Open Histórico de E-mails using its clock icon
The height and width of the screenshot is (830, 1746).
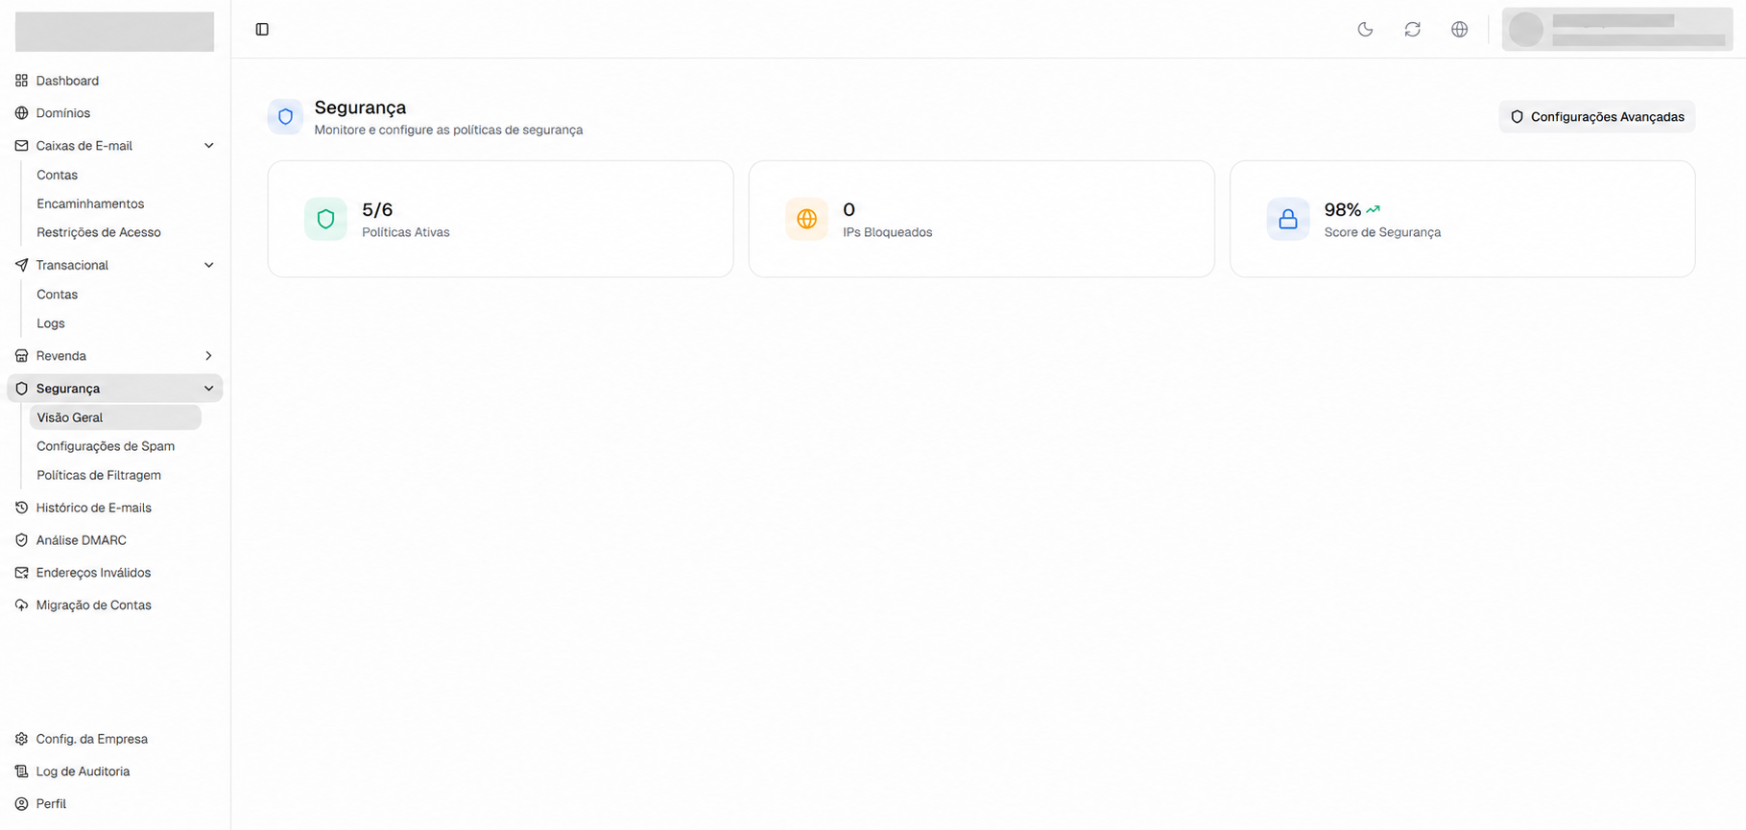[21, 508]
